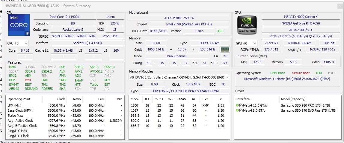The image size is (344, 143).
Task: Click the AES-NI feature flag
Action: pos(14,89)
